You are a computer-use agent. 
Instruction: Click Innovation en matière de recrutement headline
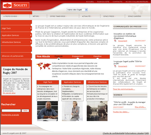click(125, 36)
